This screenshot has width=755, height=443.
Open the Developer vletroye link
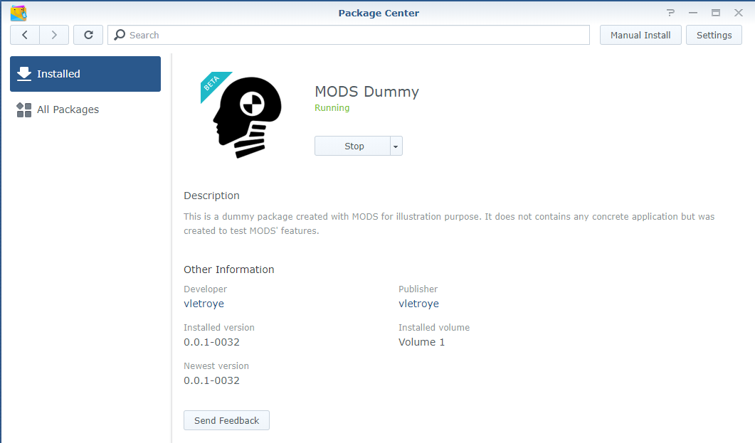(x=204, y=304)
